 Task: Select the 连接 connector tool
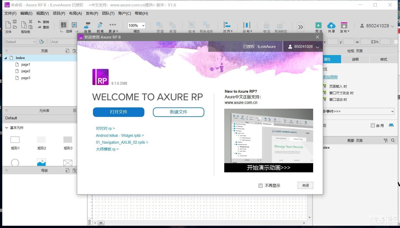coord(87,27)
